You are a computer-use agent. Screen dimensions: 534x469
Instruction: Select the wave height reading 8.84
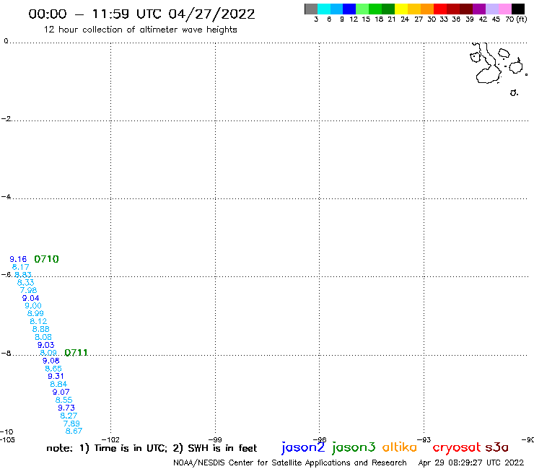click(58, 384)
